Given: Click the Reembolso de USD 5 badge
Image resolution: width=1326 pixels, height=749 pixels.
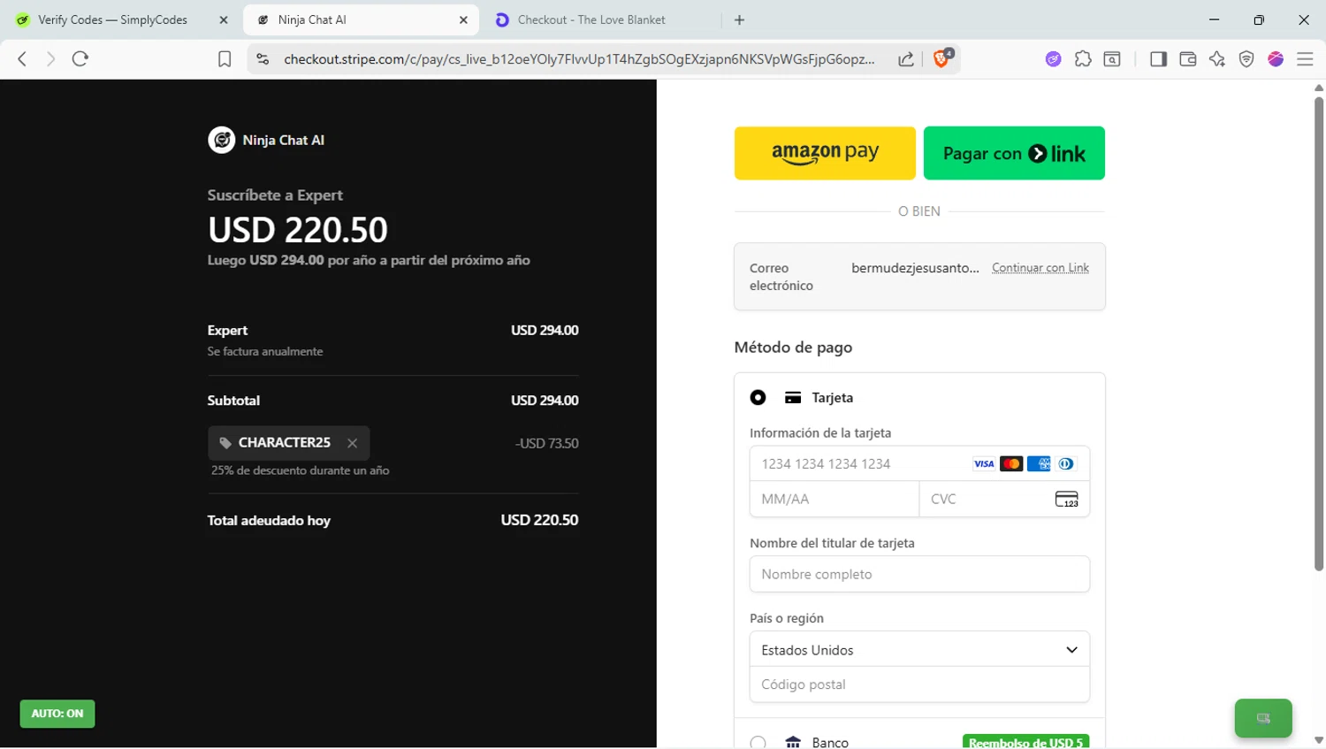Looking at the screenshot, I should coord(1025,742).
